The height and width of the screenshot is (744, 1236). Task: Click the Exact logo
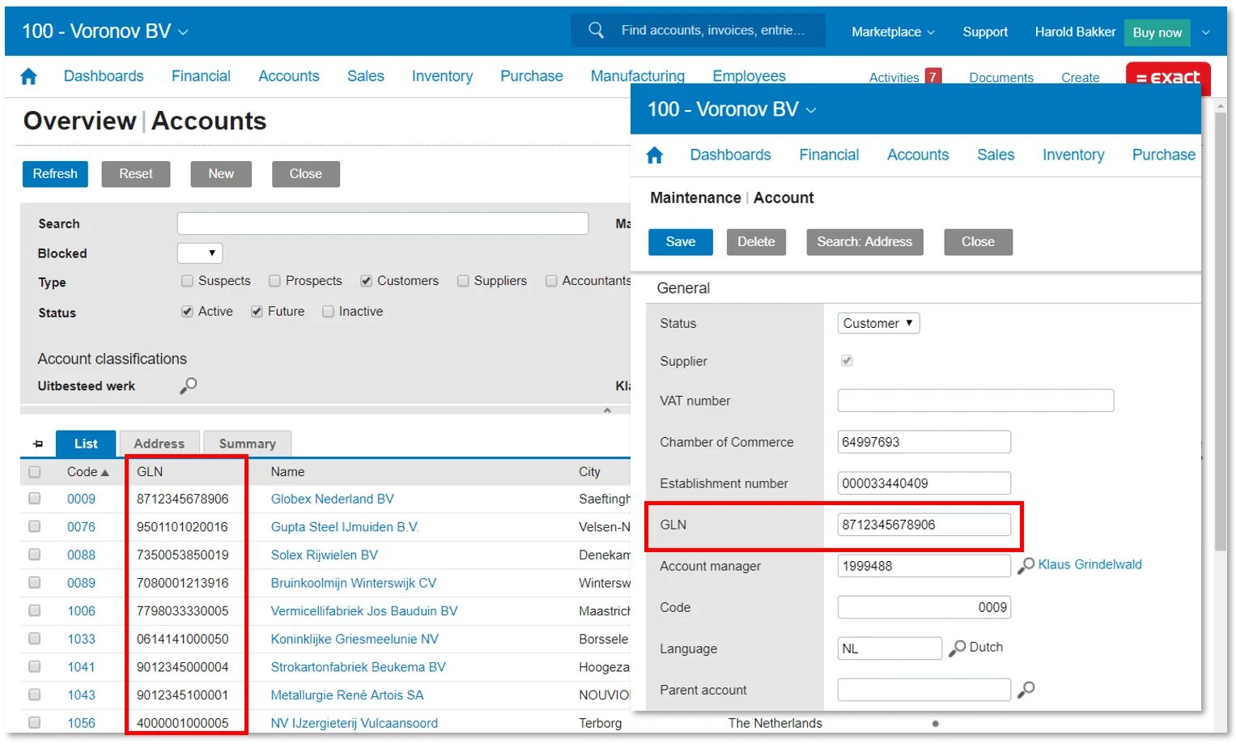coord(1168,78)
